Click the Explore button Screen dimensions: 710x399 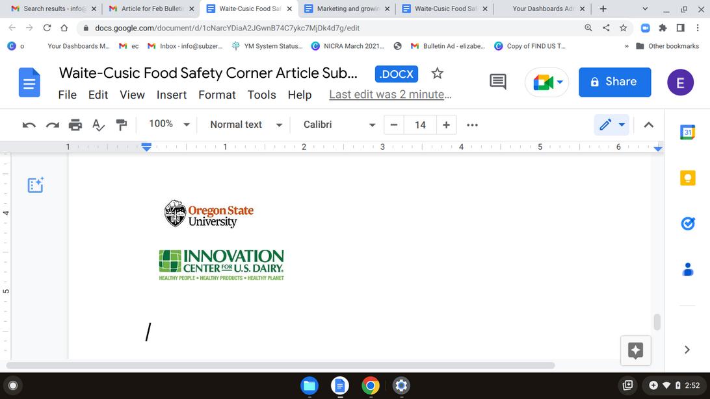pyautogui.click(x=635, y=350)
